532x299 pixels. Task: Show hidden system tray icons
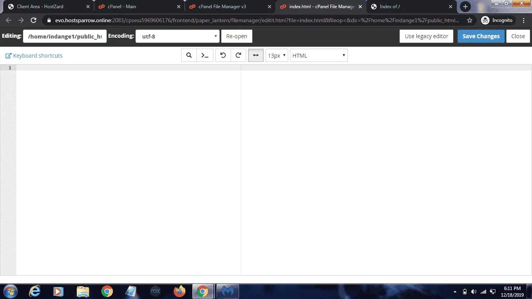[x=455, y=291]
